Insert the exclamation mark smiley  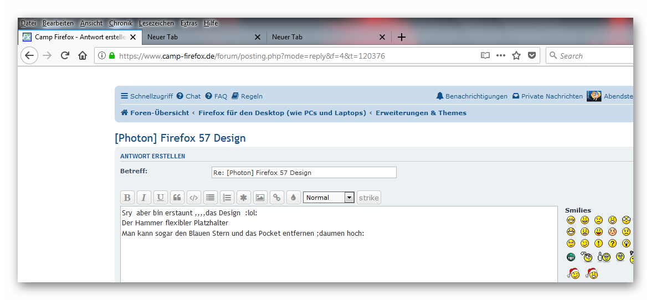[598, 244]
